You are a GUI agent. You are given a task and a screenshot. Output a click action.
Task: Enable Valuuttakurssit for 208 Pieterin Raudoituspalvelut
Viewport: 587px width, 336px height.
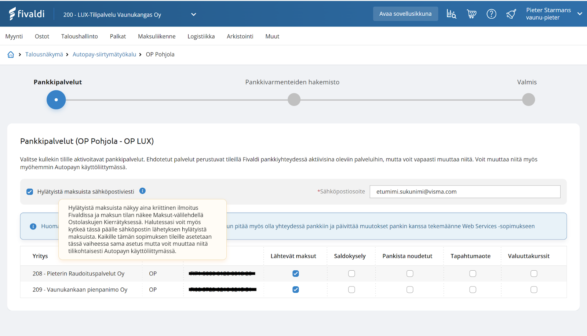pyautogui.click(x=534, y=274)
